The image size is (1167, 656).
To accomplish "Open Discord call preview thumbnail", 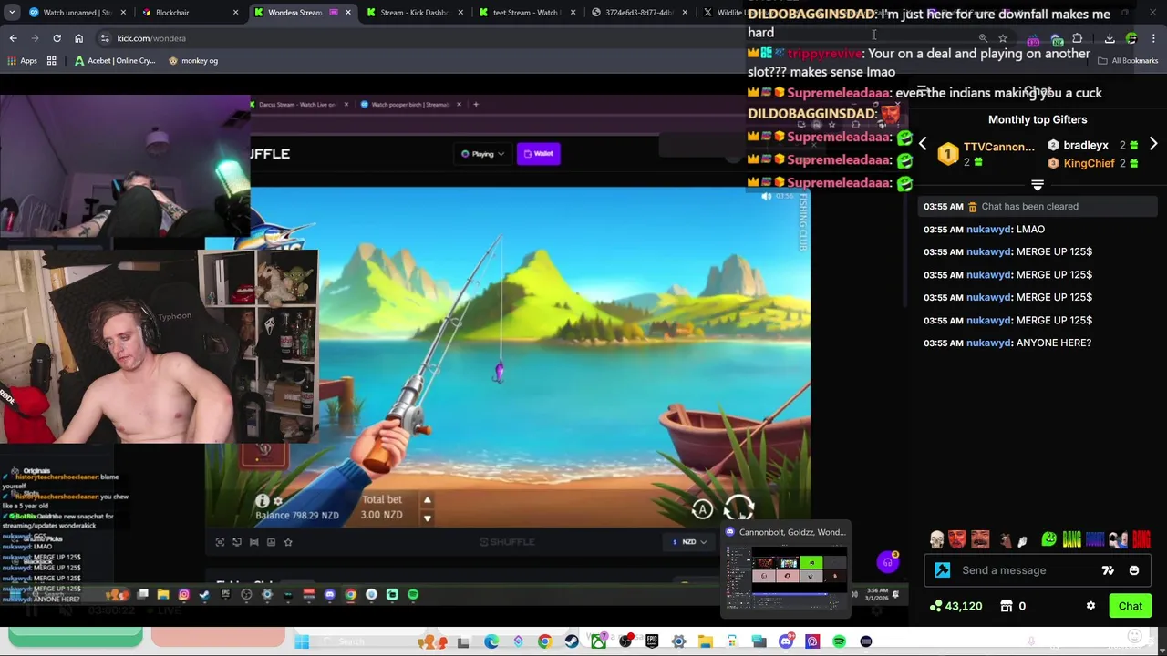I will [x=786, y=576].
